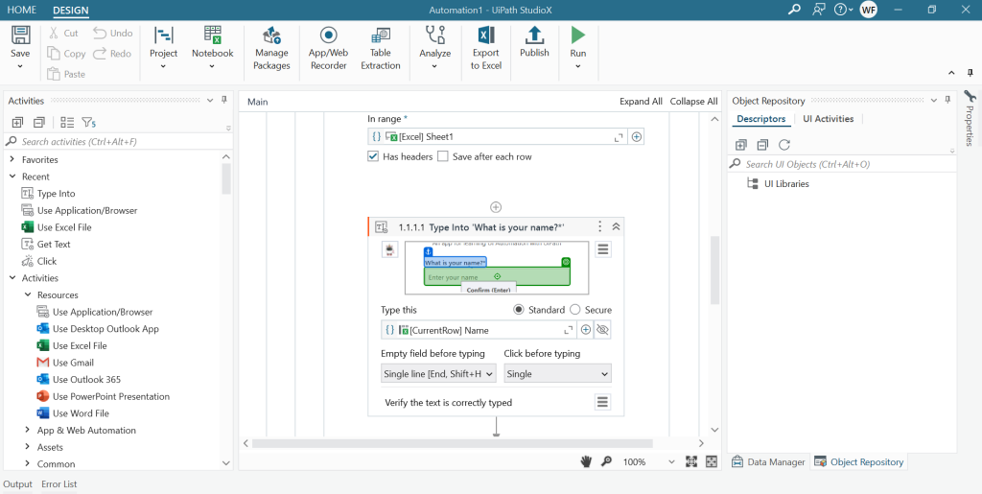Open the Type Into activity options (three dots)
The height and width of the screenshot is (494, 982).
click(x=600, y=226)
